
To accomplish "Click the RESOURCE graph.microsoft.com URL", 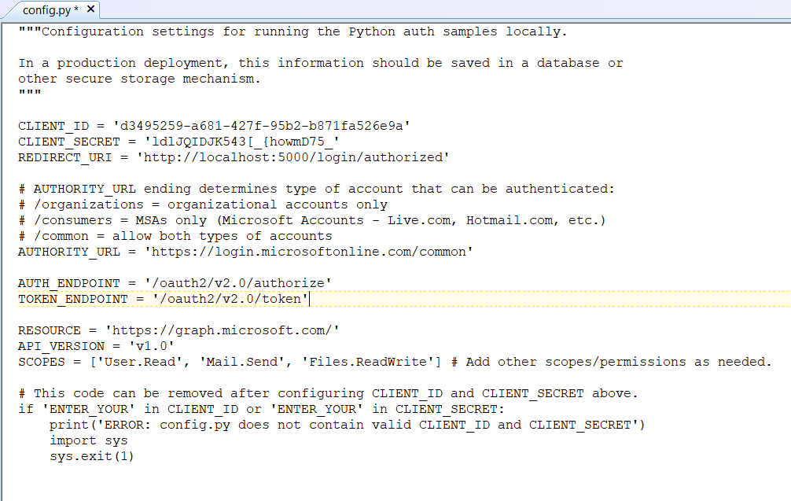I will click(x=223, y=330).
